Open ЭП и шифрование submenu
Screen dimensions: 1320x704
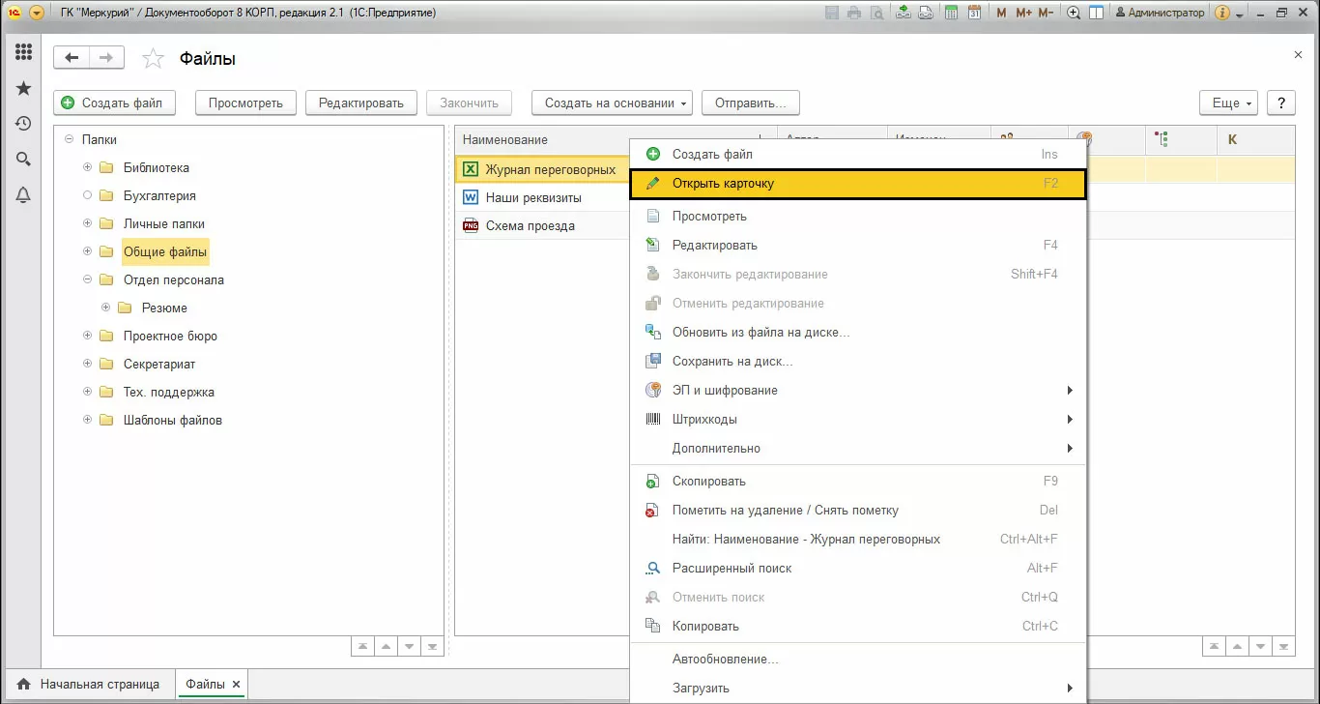pyautogui.click(x=858, y=390)
